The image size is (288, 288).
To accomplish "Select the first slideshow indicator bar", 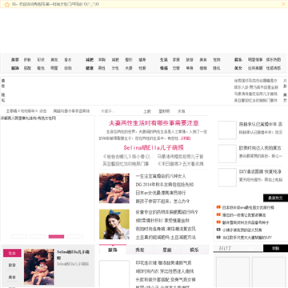I will (x=19, y=237).
